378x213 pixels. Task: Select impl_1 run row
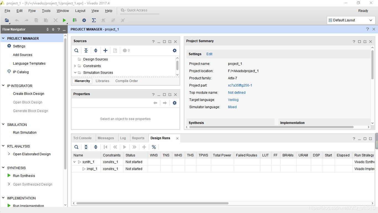coord(223,169)
